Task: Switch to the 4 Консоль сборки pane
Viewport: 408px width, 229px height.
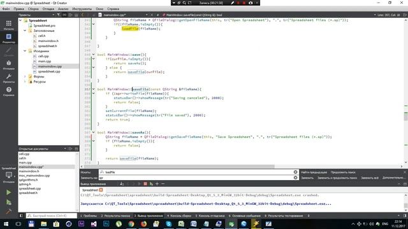Action: [179, 216]
